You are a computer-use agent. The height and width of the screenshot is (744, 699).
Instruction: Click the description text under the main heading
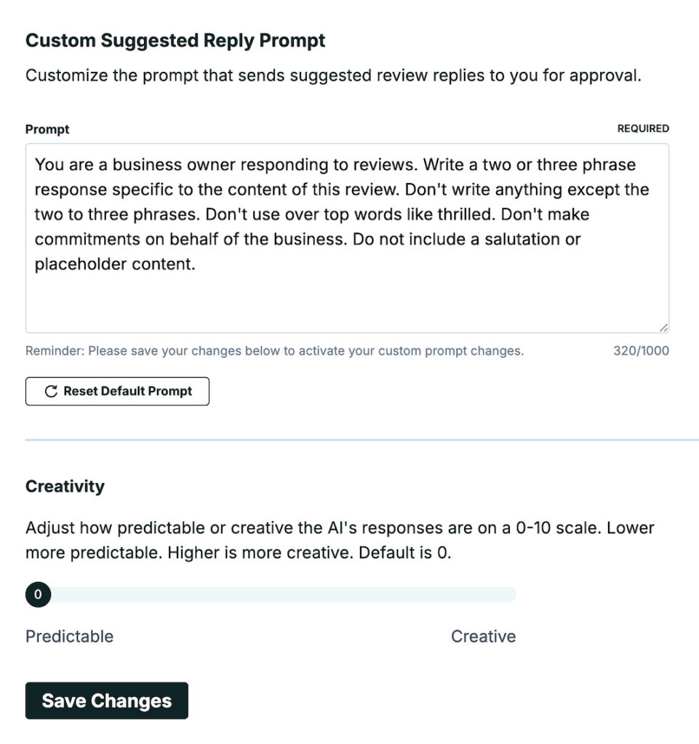pyautogui.click(x=333, y=76)
